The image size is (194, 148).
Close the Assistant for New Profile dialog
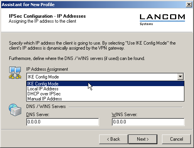(x=189, y=5)
